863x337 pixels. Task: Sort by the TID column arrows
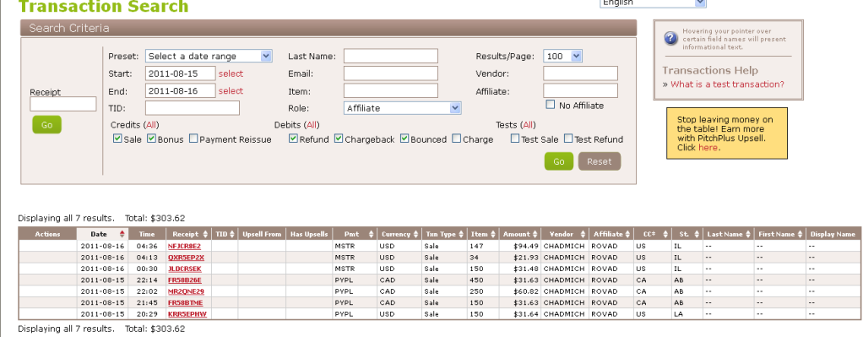[x=231, y=234]
